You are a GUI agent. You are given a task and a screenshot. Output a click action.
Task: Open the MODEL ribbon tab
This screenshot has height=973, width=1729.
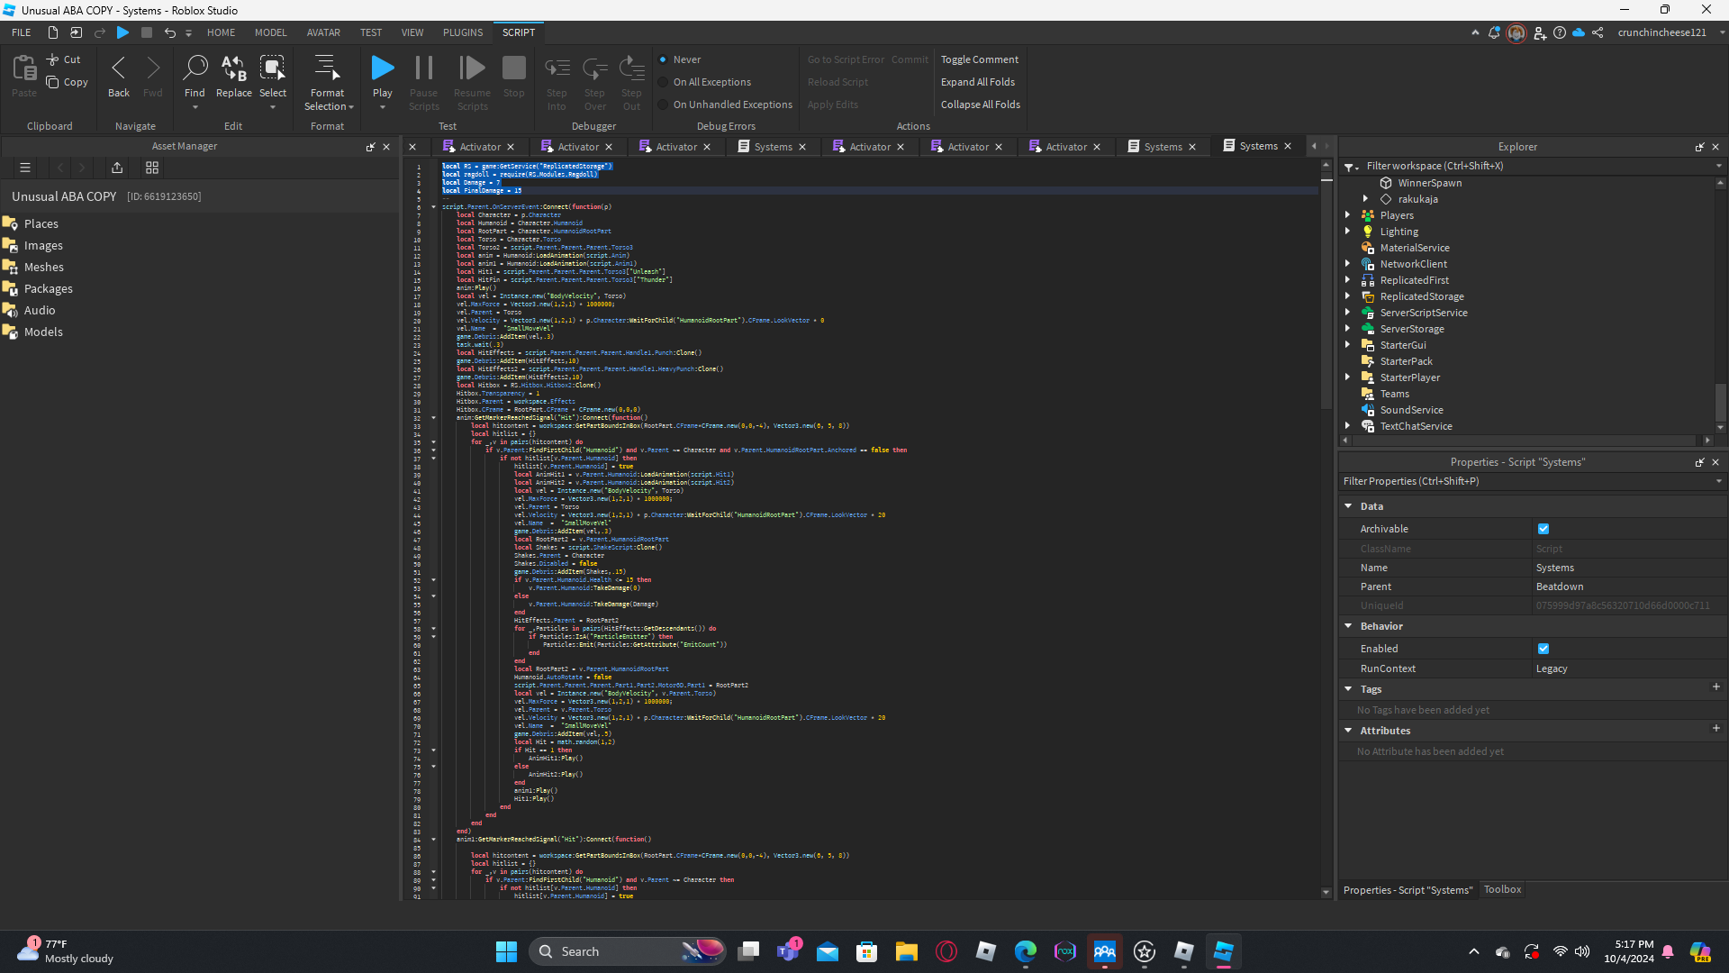(270, 32)
